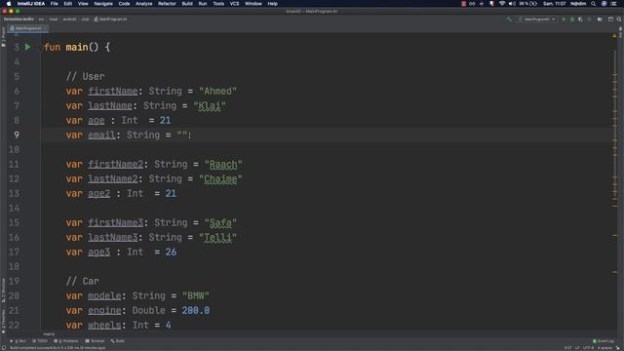Click the "BMW" string literal

196,295
